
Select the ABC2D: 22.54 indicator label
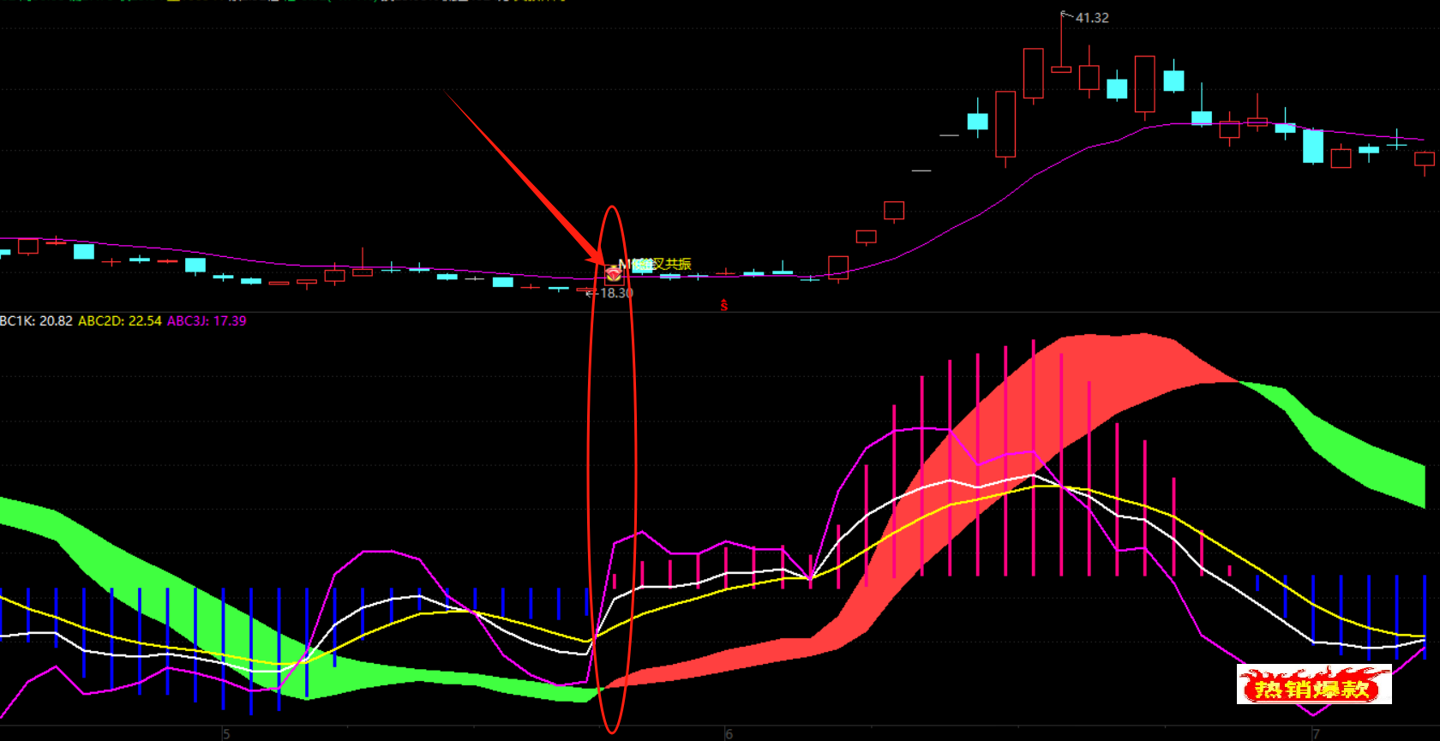(120, 321)
